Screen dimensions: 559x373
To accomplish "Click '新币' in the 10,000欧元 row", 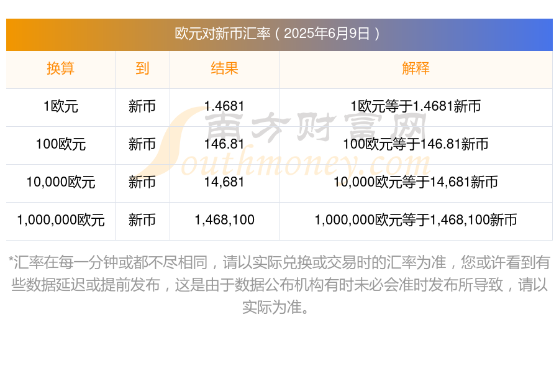I will click(142, 182).
